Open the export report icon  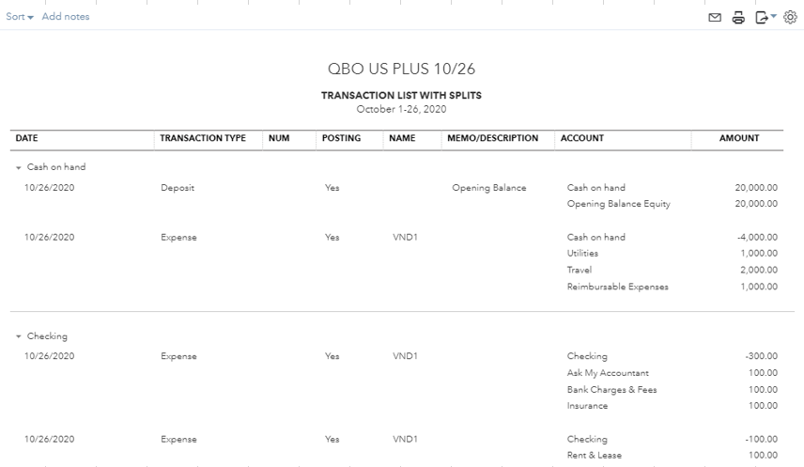coord(764,17)
